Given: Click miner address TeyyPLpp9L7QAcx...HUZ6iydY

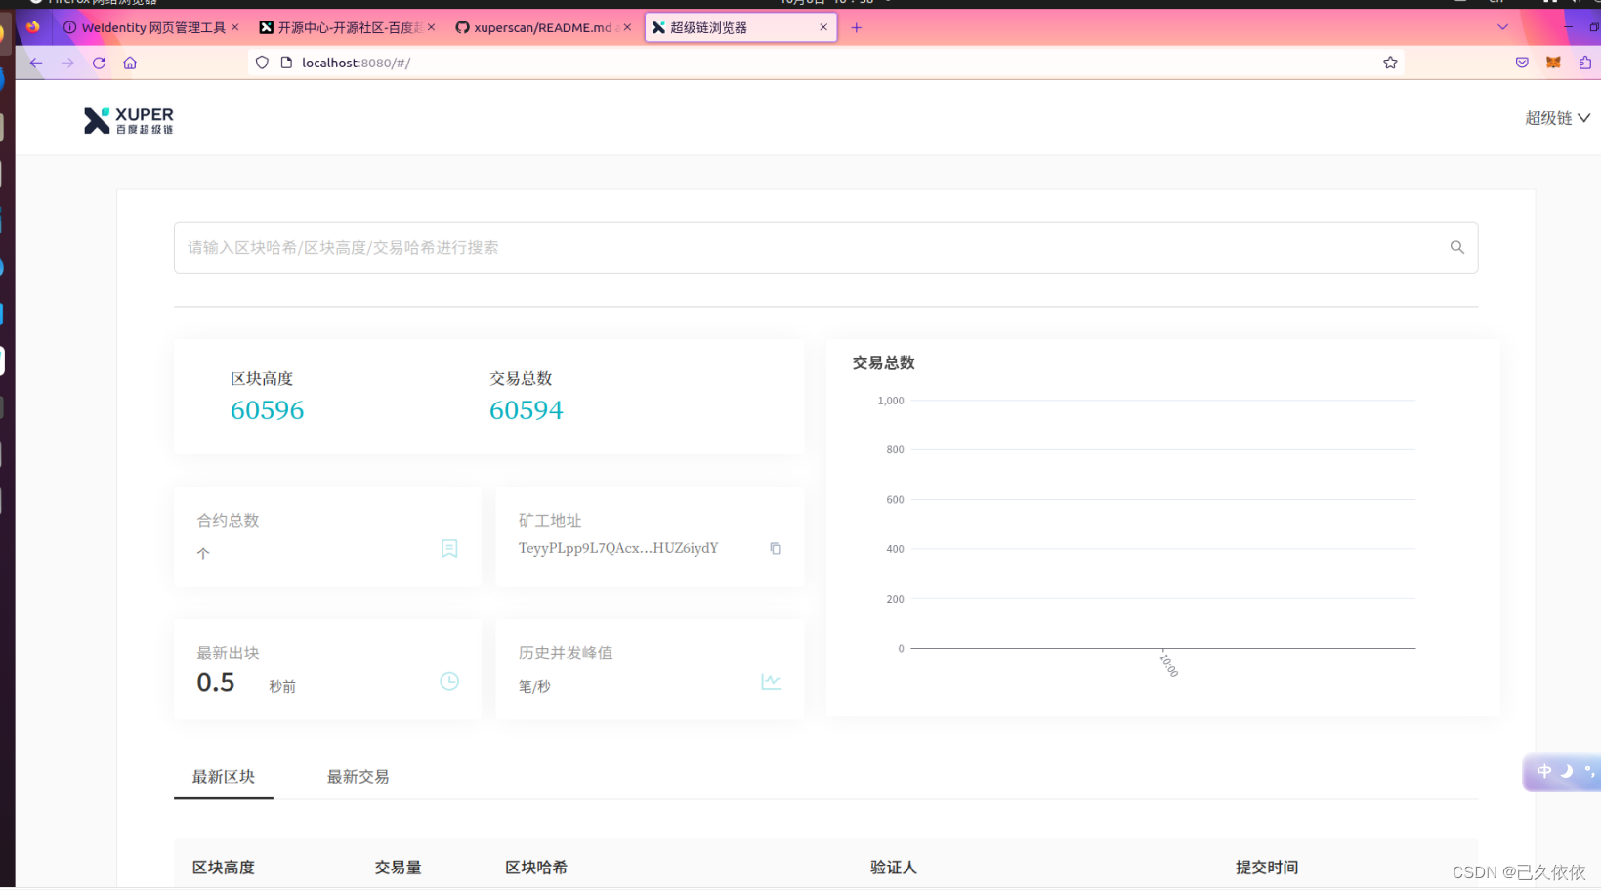Looking at the screenshot, I should (618, 548).
